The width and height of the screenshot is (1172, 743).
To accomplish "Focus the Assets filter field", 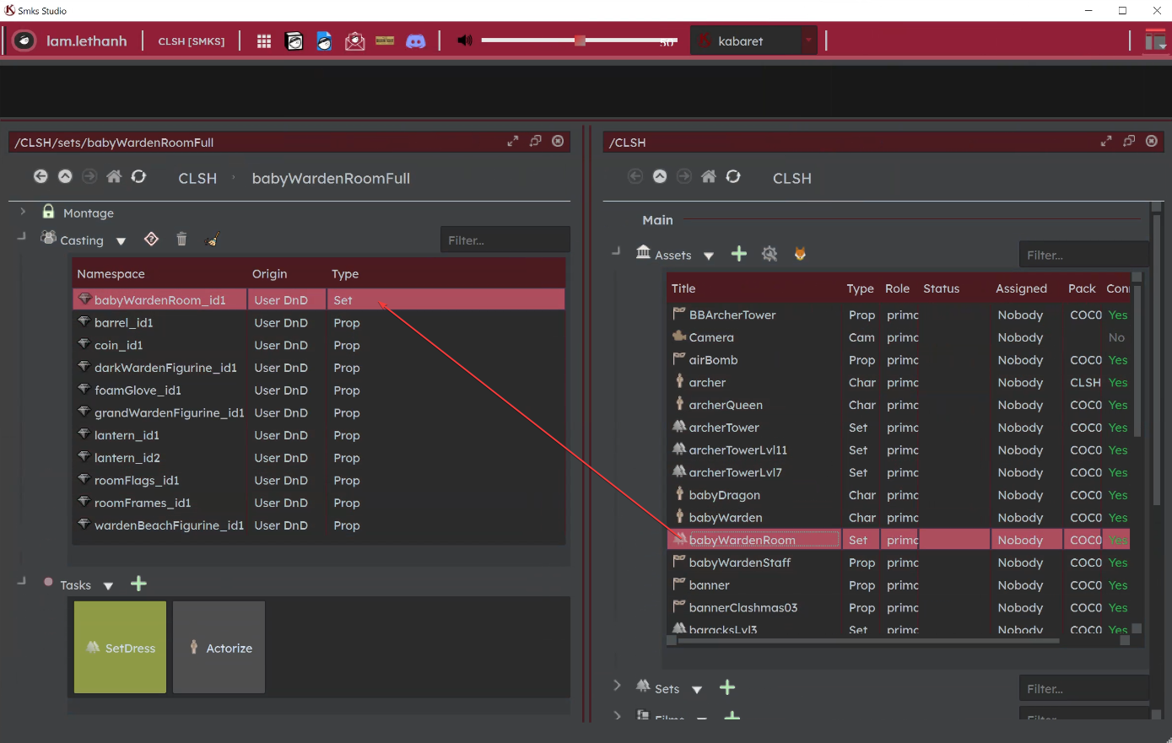I will click(x=1083, y=255).
